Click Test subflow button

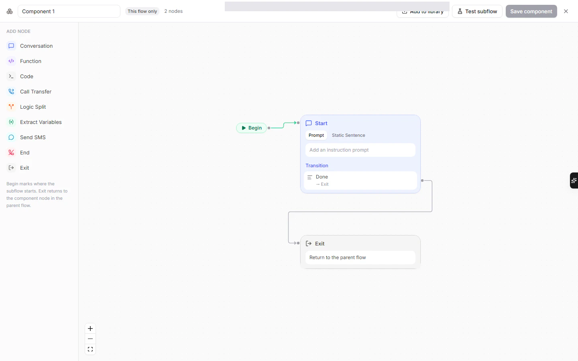477,11
